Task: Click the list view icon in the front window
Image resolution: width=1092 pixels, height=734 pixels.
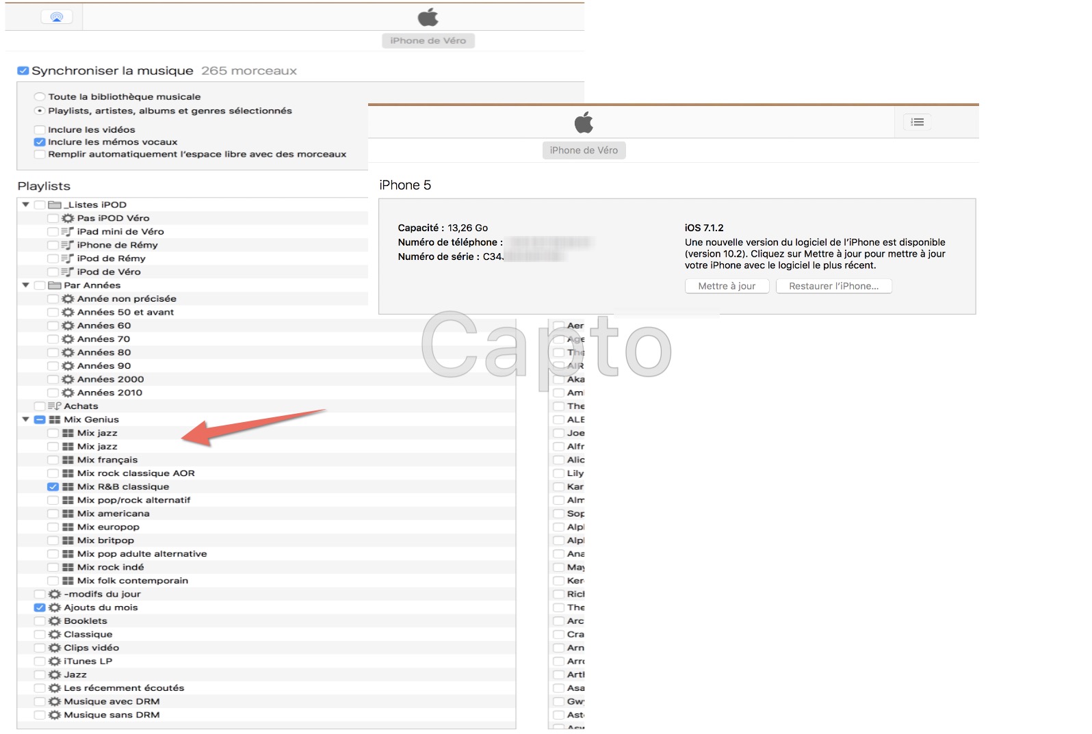Action: pyautogui.click(x=918, y=122)
